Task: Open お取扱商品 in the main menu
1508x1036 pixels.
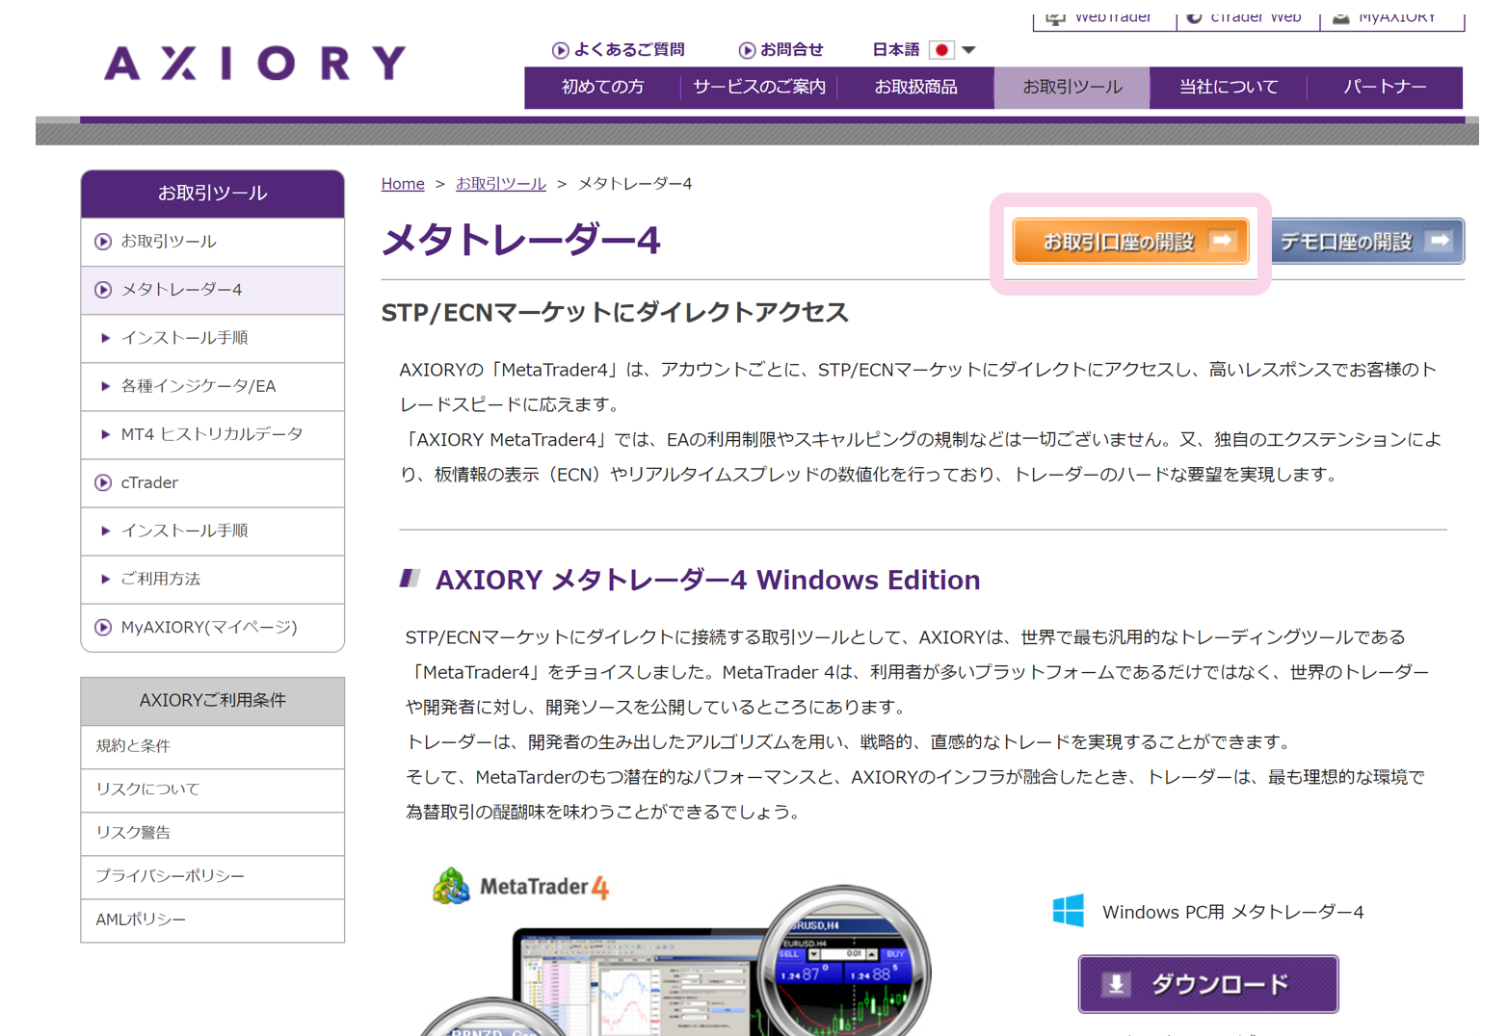Action: [x=915, y=87]
